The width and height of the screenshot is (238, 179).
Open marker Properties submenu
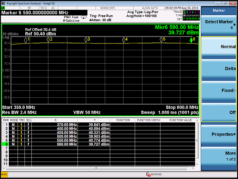point(219,134)
